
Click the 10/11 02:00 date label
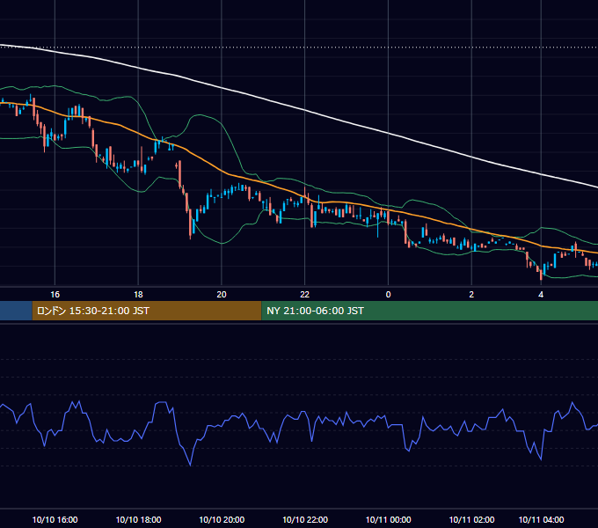coord(471,519)
